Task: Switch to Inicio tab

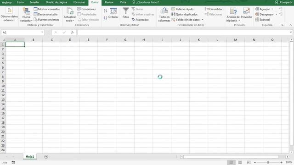Action: coord(20,2)
